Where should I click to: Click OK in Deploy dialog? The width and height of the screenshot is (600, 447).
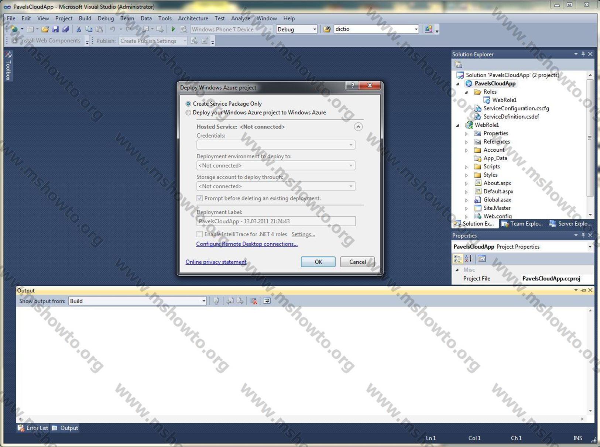coord(318,262)
